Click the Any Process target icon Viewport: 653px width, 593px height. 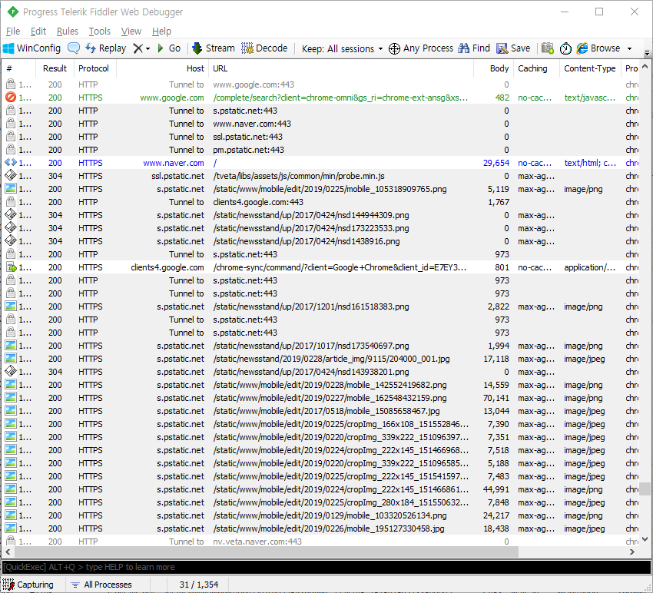[x=394, y=48]
